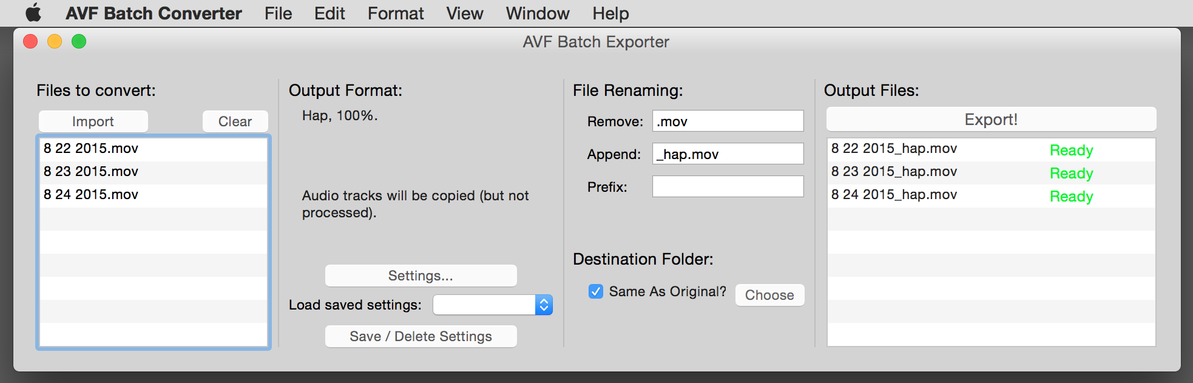Start conversion with Export! button
Viewport: 1193px width, 383px height.
991,120
